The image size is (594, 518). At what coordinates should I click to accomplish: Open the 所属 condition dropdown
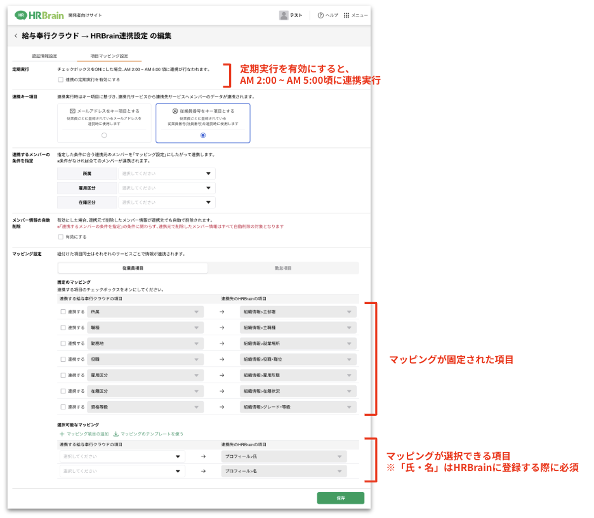click(x=166, y=173)
